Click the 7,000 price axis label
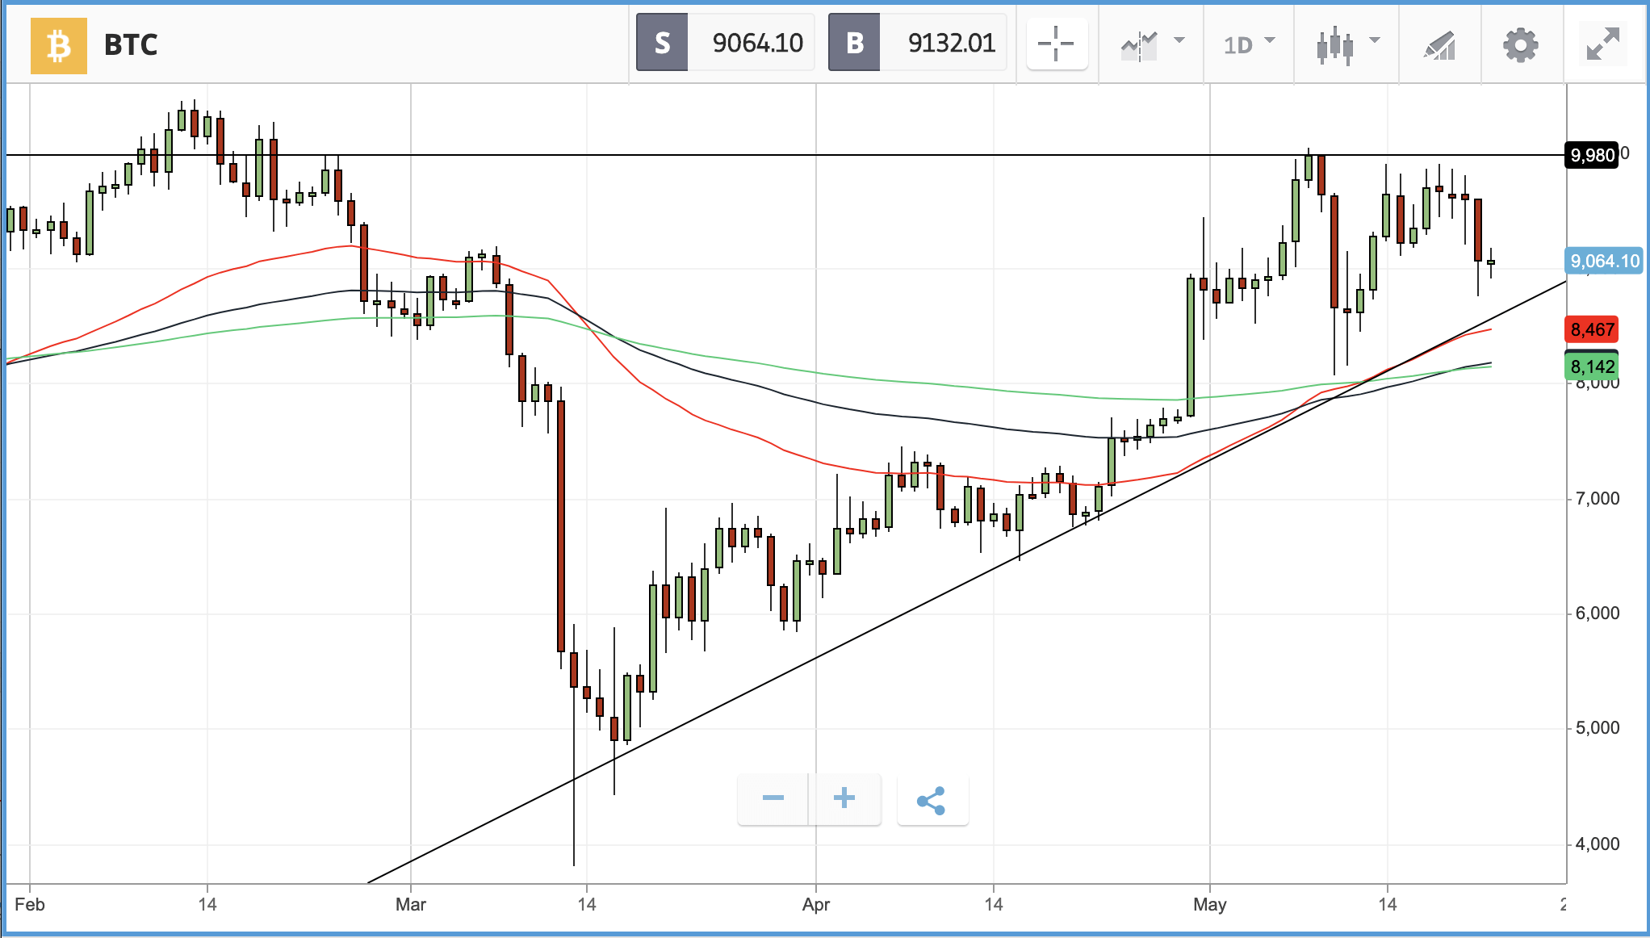1650x938 pixels. pos(1598,499)
